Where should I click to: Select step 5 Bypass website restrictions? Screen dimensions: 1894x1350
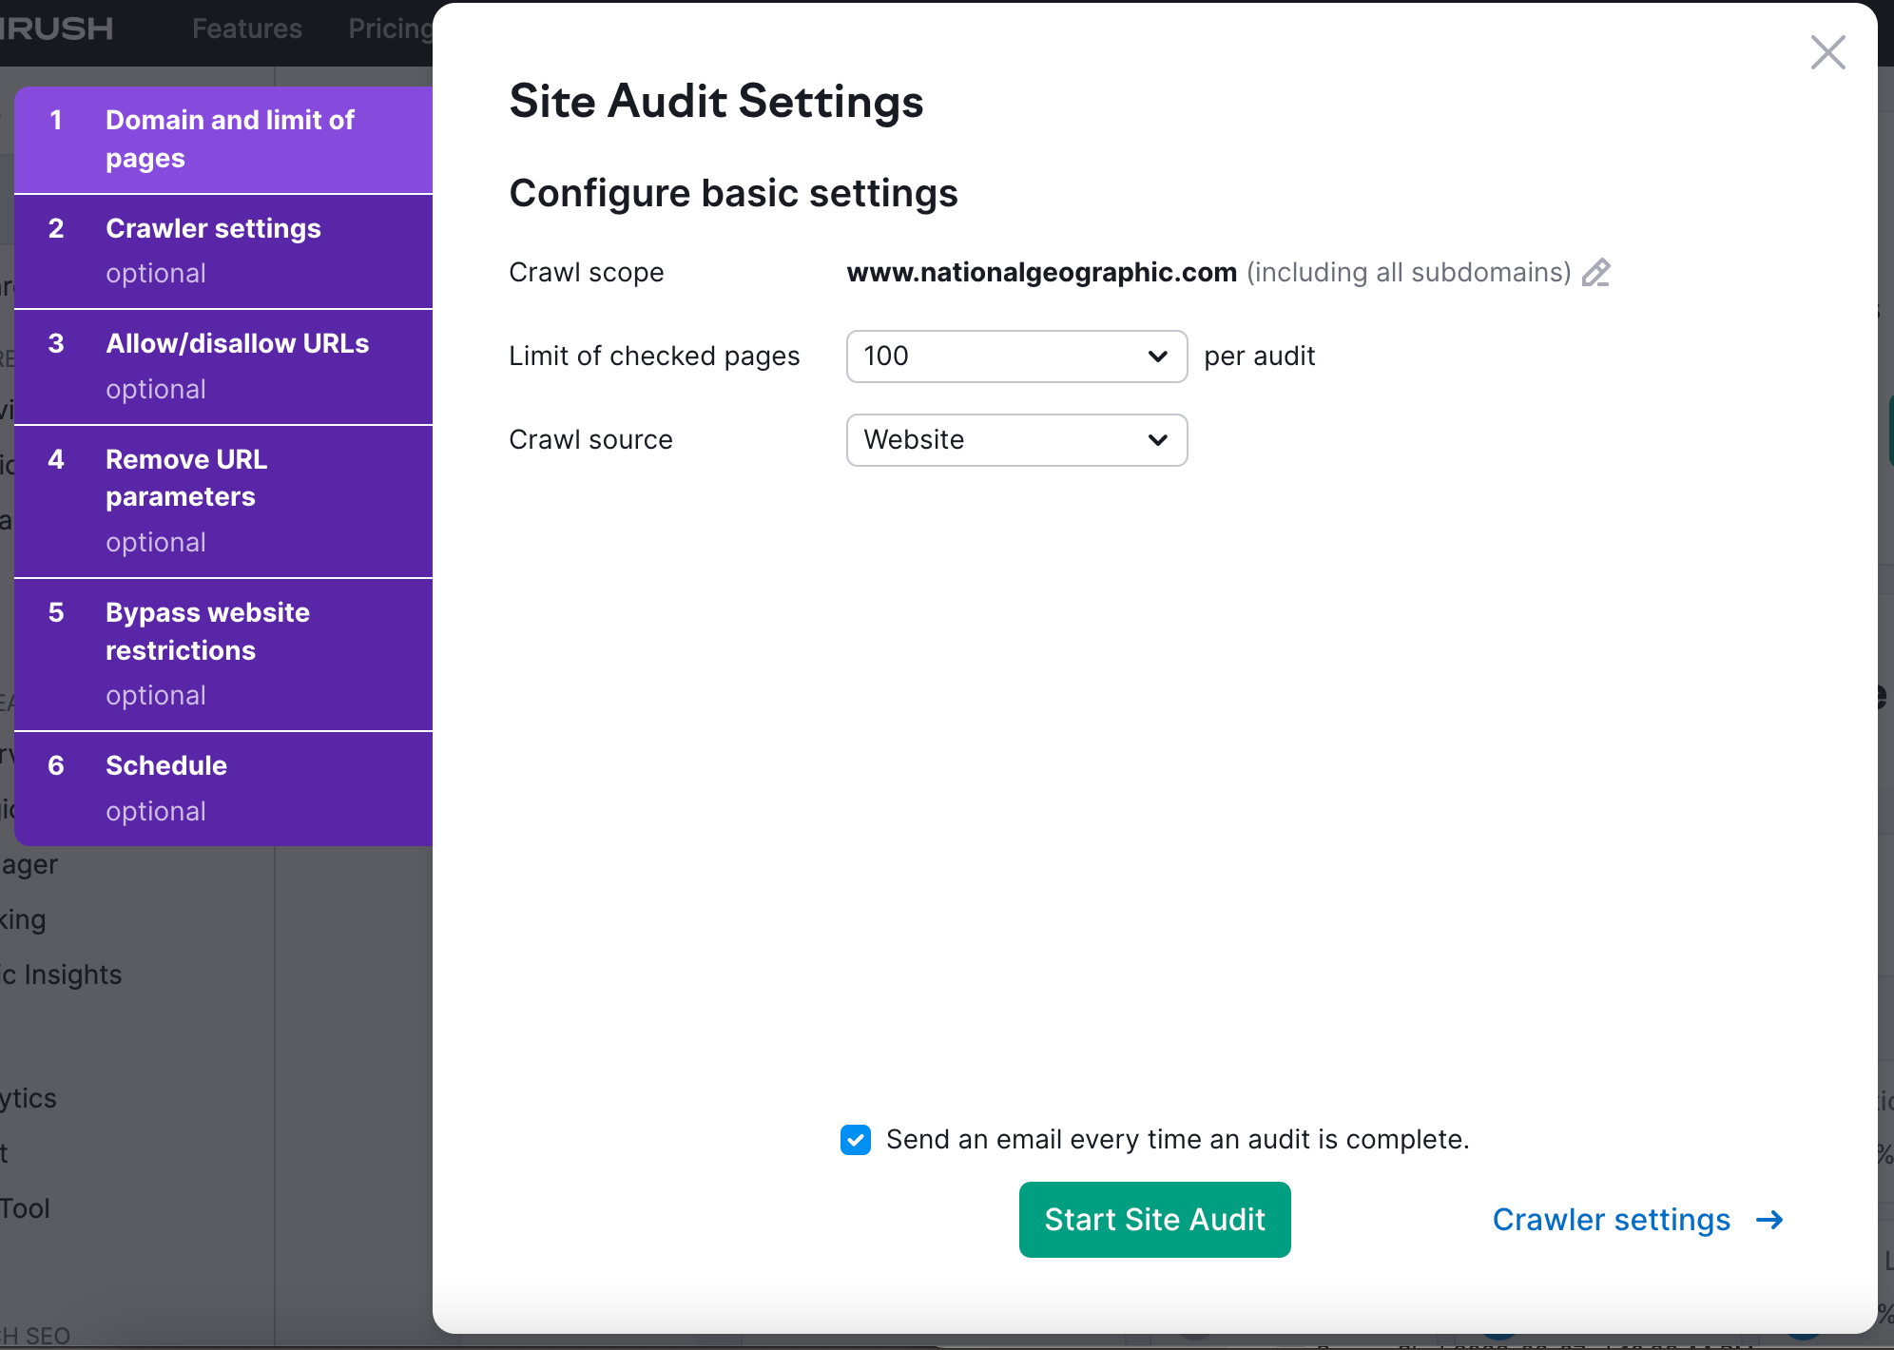click(x=223, y=654)
